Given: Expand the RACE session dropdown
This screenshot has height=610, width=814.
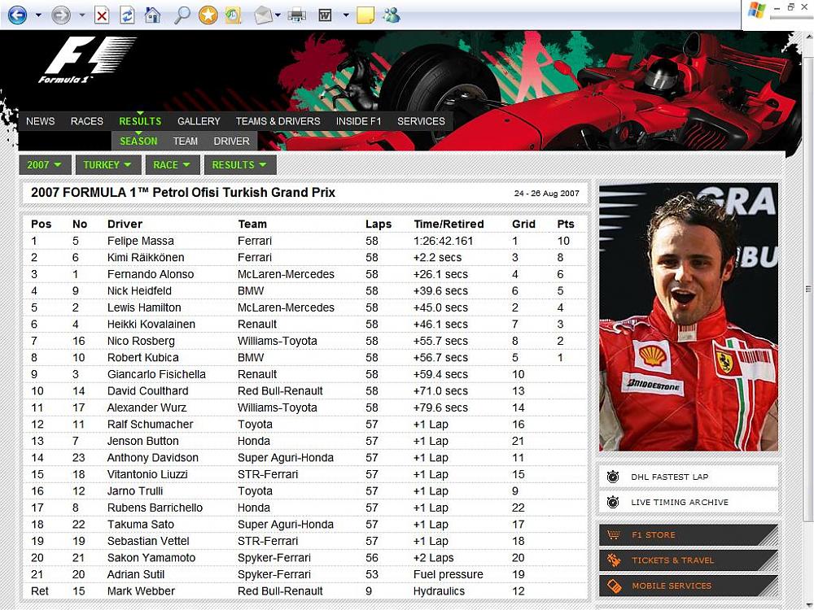Looking at the screenshot, I should [172, 165].
